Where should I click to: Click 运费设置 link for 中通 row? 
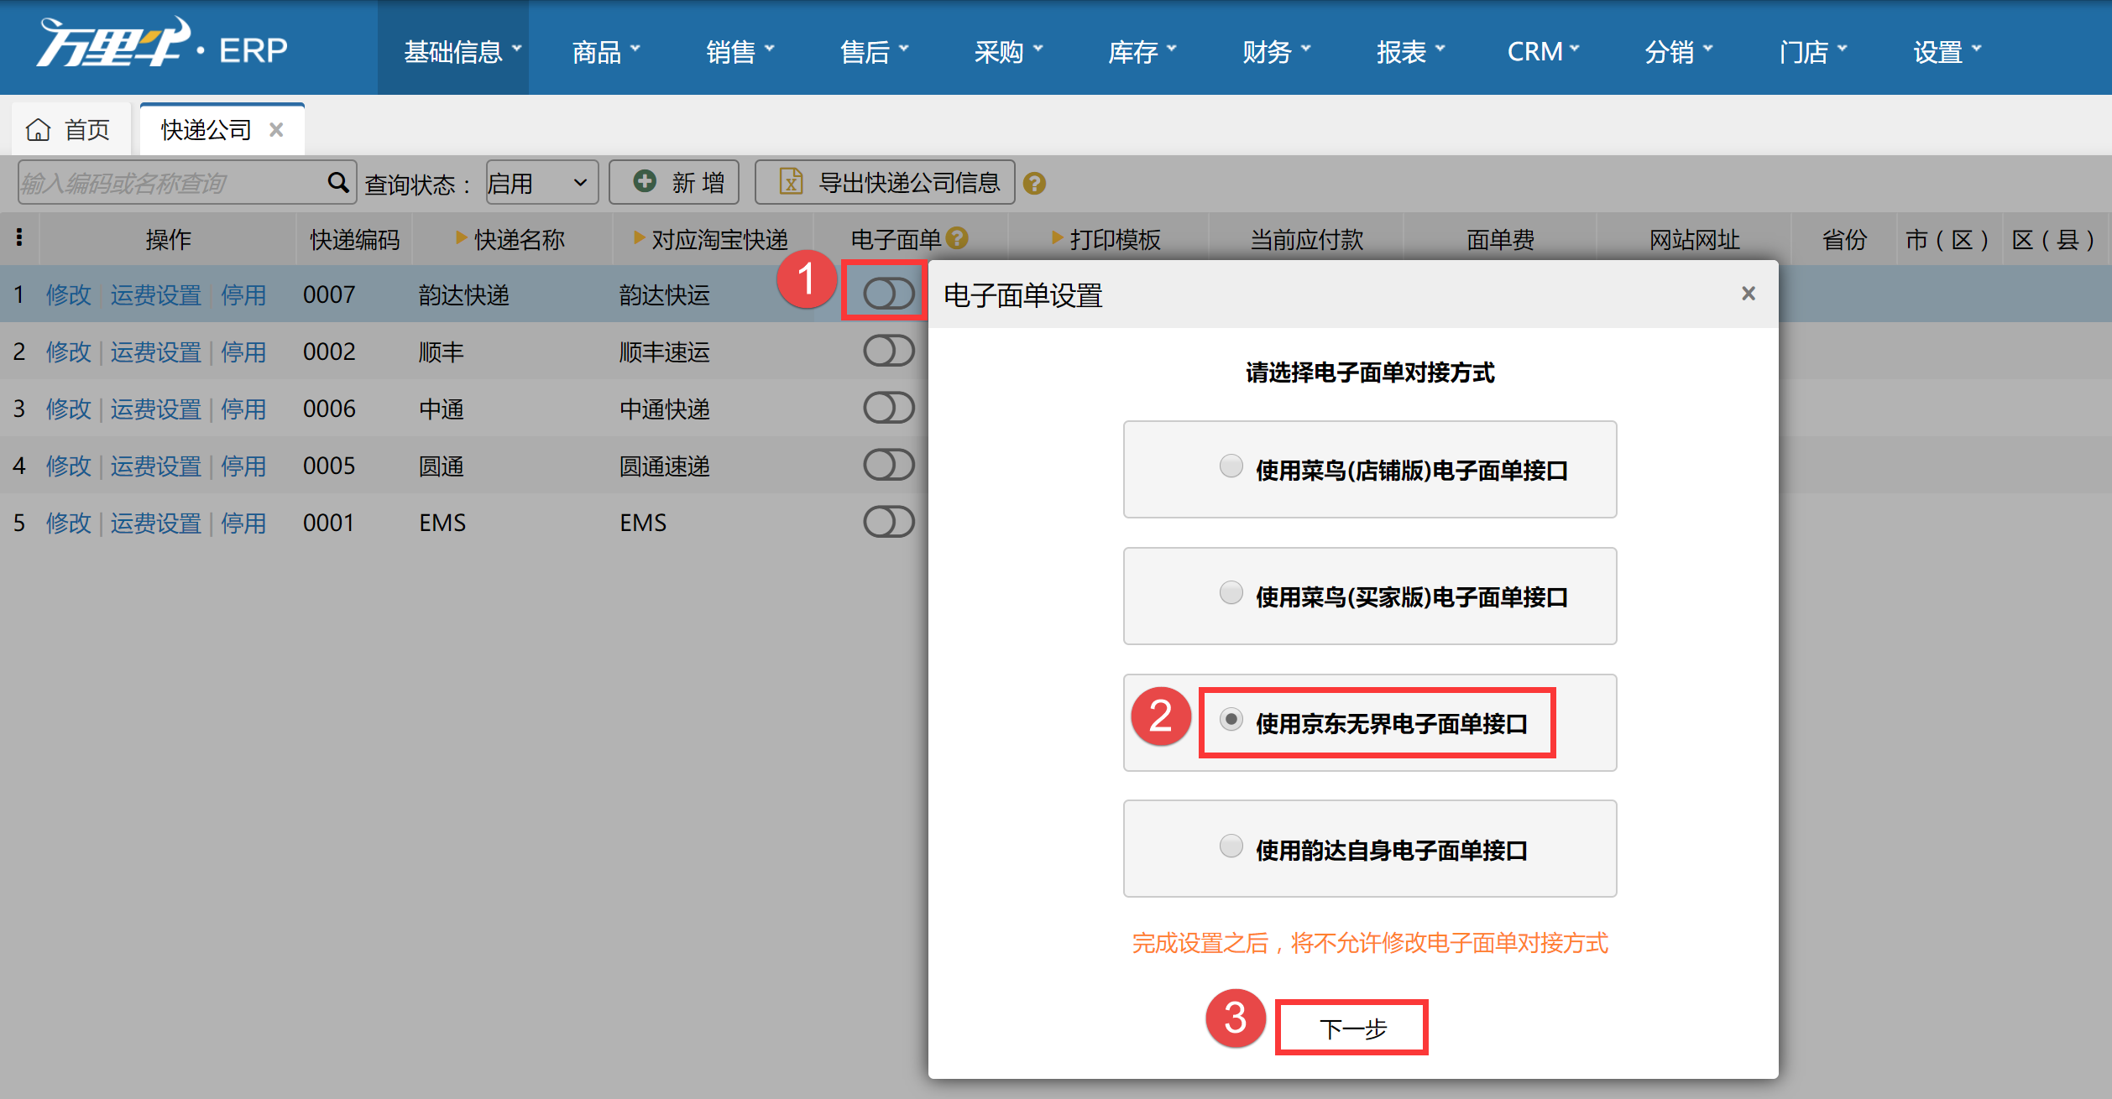(156, 409)
